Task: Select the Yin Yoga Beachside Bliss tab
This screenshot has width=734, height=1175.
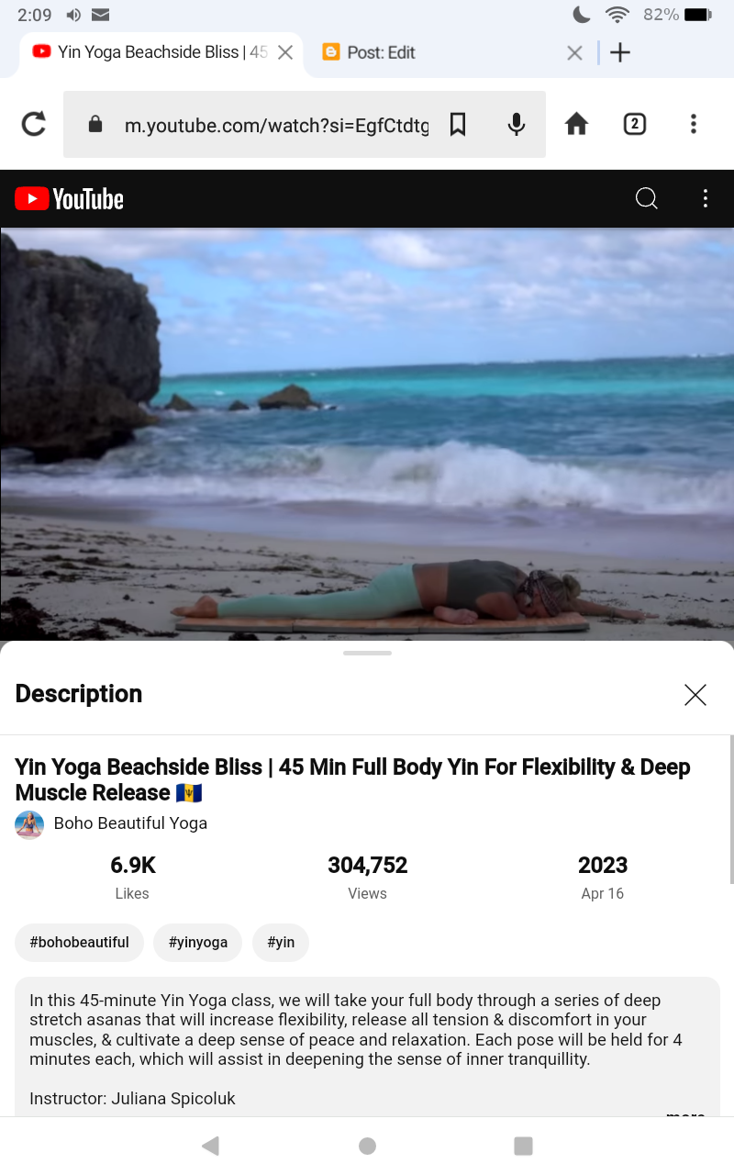Action: tap(150, 52)
